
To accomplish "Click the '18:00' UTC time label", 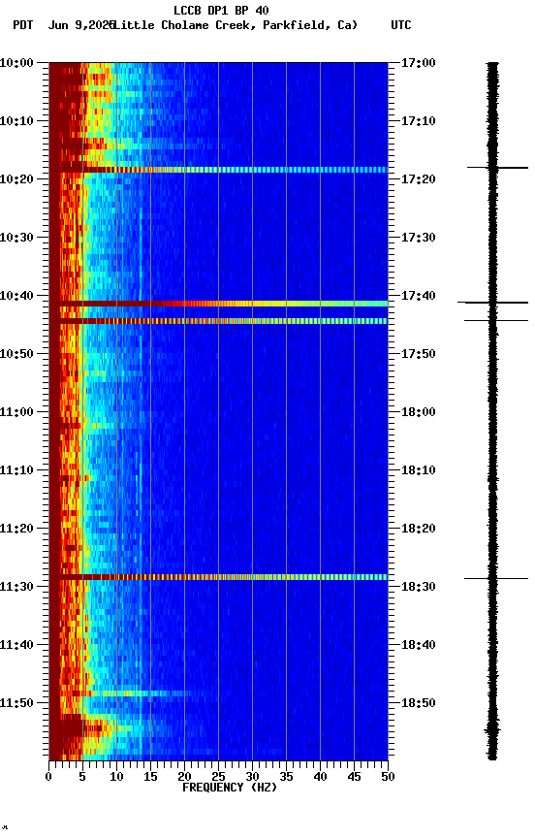I will coord(419,412).
